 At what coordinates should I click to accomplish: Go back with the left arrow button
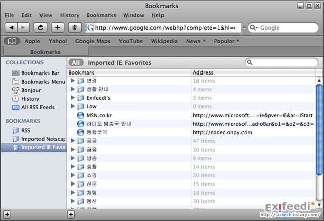[11, 28]
